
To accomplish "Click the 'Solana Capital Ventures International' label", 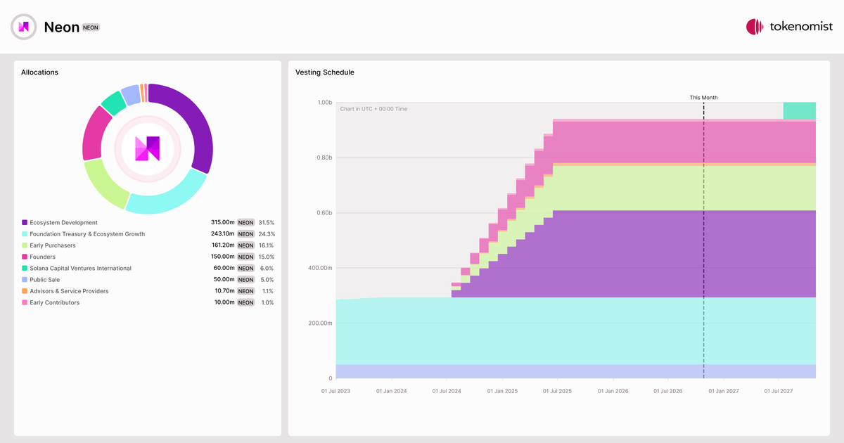I will tap(80, 268).
